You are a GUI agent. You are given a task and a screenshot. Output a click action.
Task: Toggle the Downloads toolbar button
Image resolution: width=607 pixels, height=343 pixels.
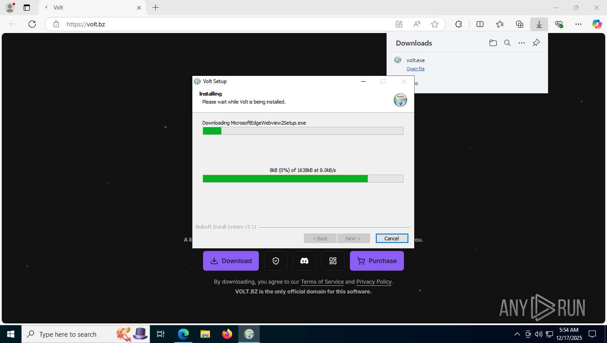tap(539, 24)
